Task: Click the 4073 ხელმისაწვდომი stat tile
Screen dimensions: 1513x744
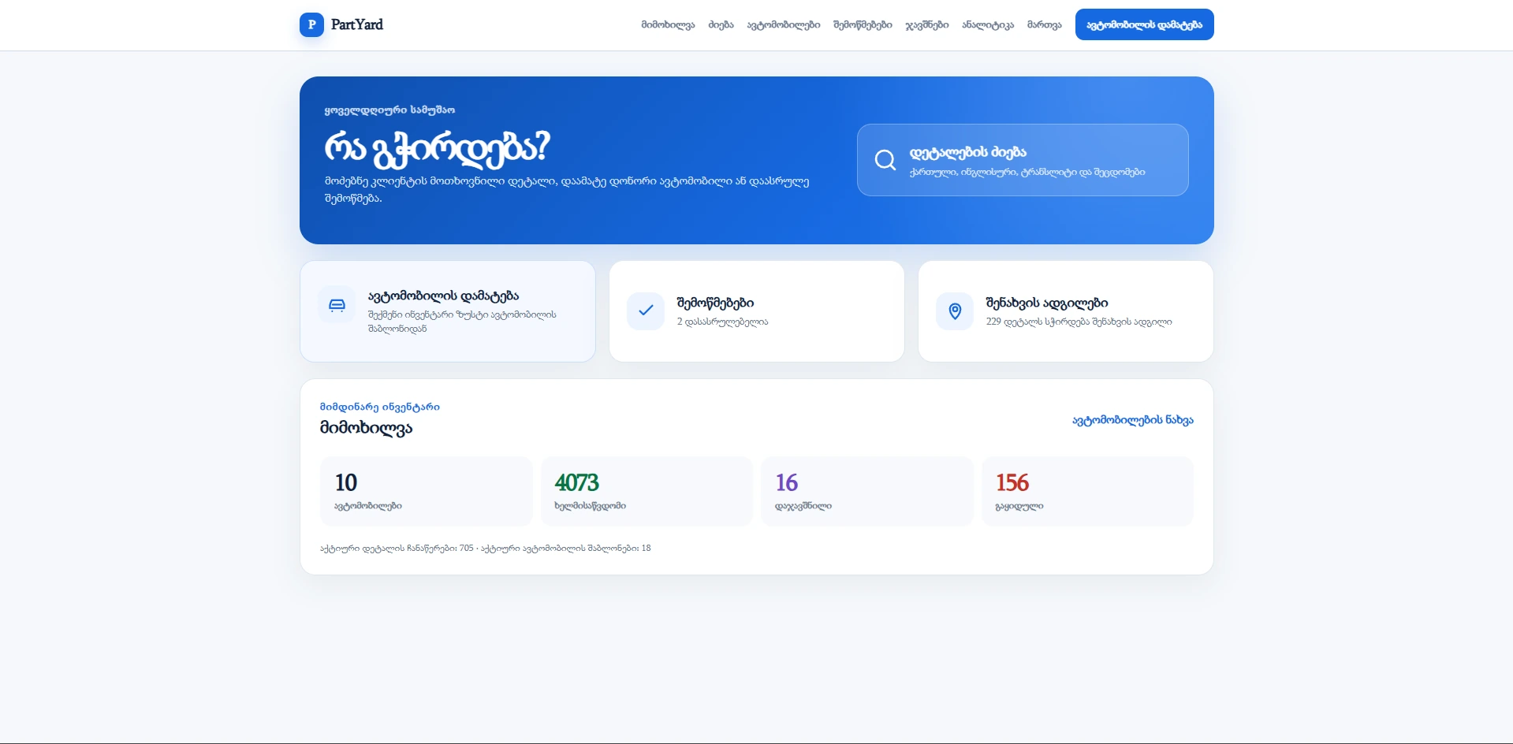Action: [x=647, y=491]
